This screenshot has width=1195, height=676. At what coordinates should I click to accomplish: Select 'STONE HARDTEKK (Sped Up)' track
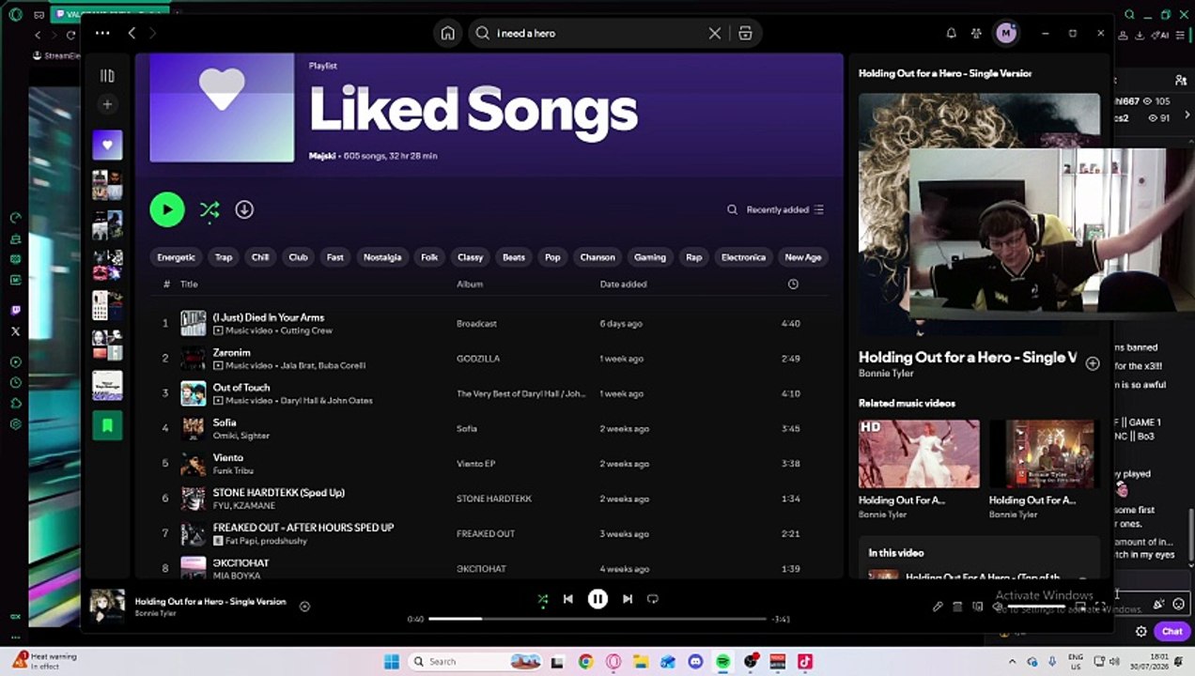tap(279, 493)
